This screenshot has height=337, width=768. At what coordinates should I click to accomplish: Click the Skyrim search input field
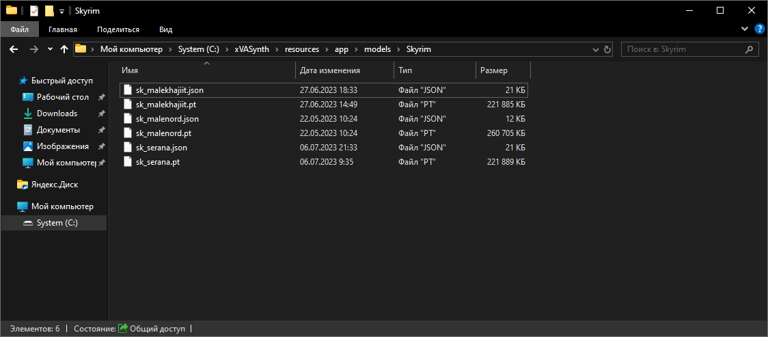(683, 49)
